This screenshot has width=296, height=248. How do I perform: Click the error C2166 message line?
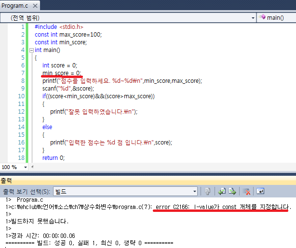148,207
